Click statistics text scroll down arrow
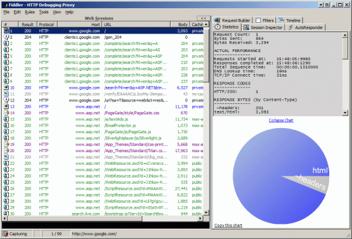 (x=345, y=113)
